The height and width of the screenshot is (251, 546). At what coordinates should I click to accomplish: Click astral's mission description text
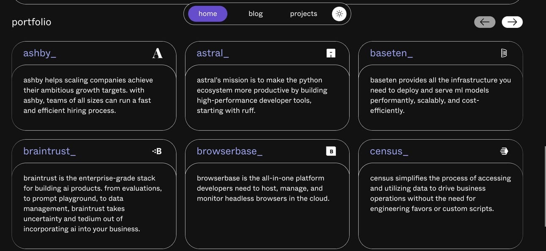tap(262, 95)
